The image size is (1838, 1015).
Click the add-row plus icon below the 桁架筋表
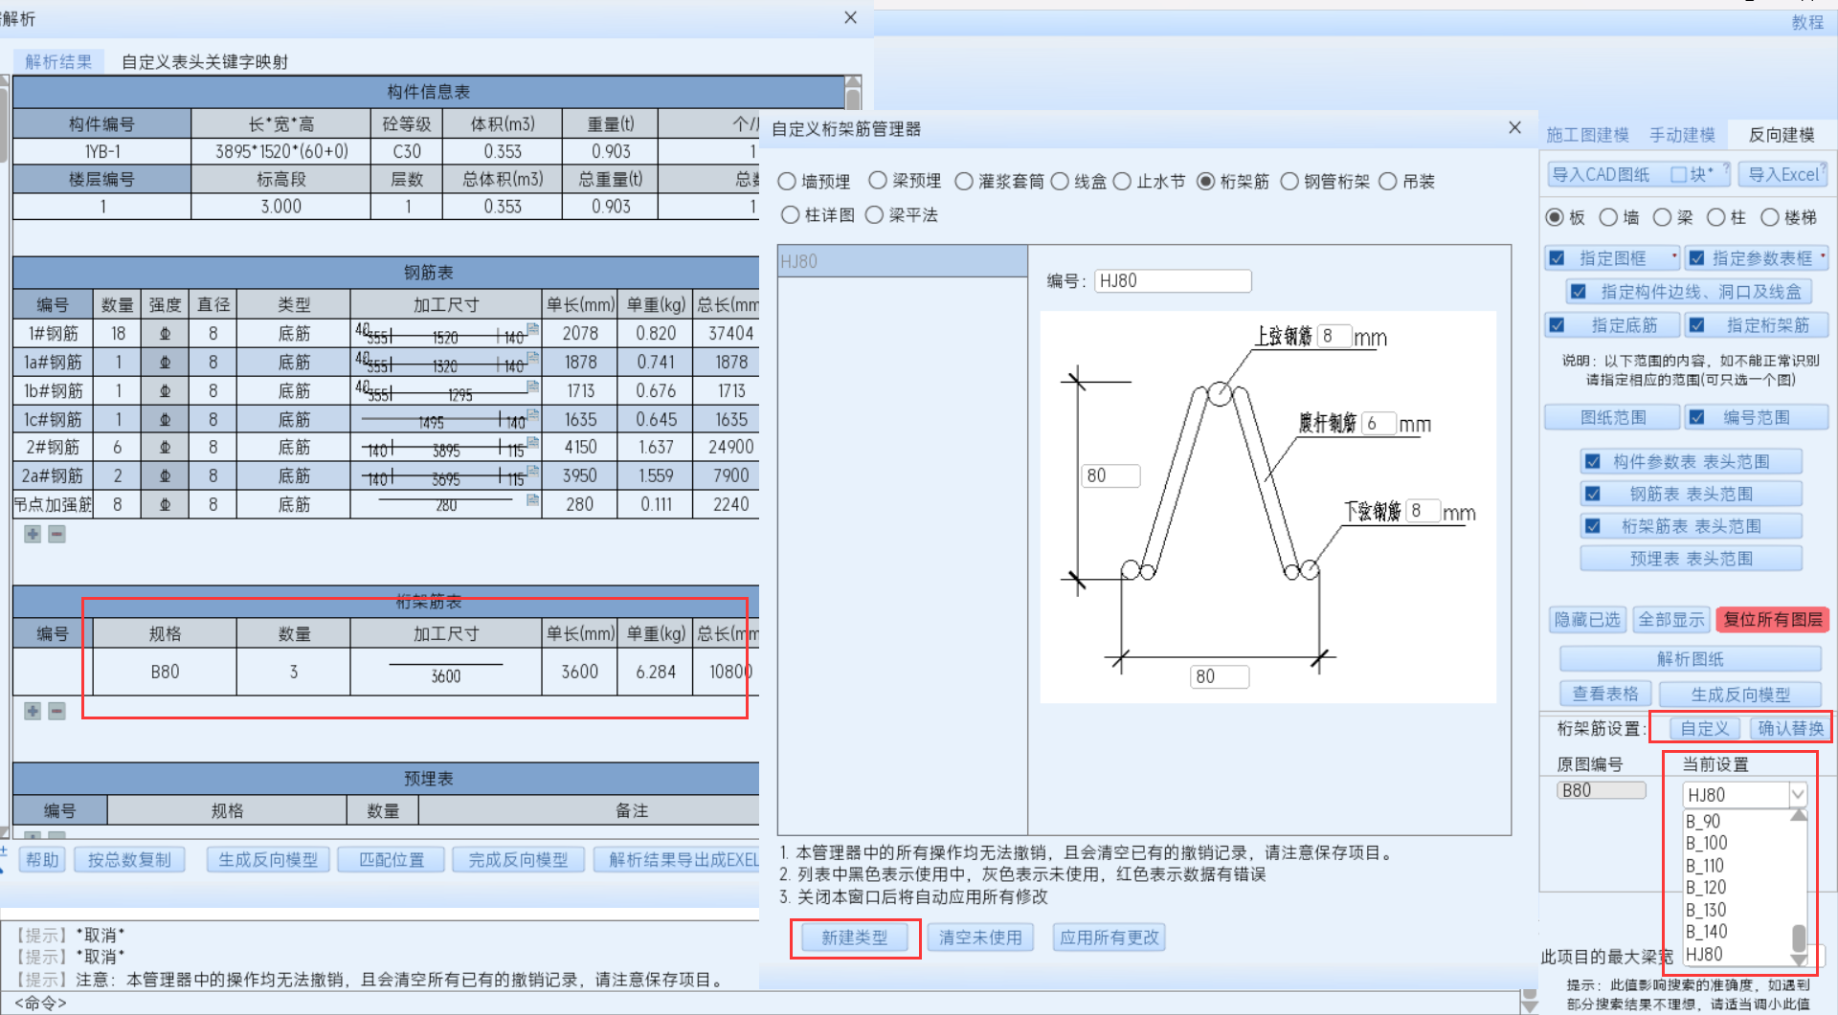coord(33,711)
